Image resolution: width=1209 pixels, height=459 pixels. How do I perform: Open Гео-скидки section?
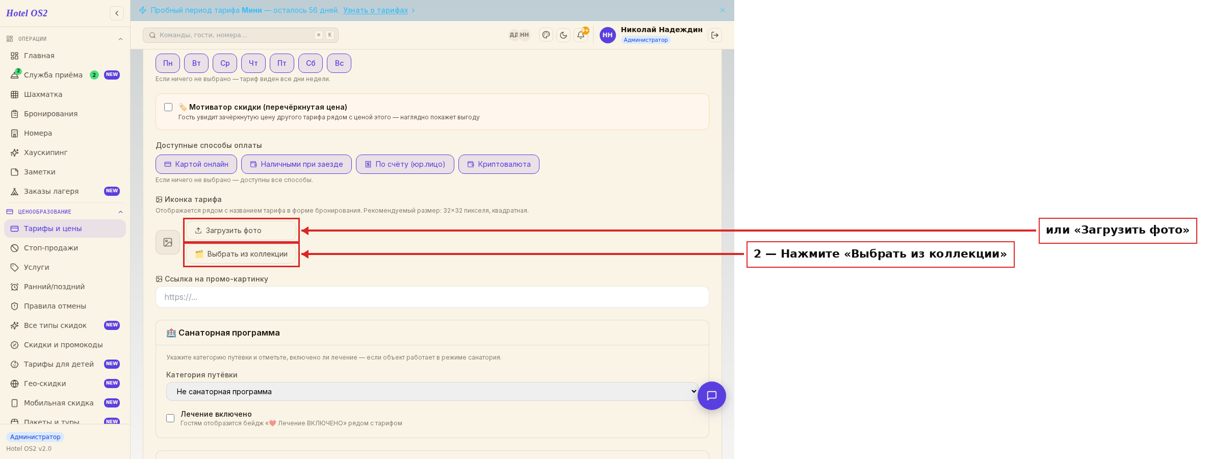[x=65, y=384]
